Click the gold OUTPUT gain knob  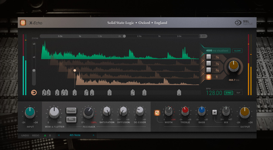point(245,113)
